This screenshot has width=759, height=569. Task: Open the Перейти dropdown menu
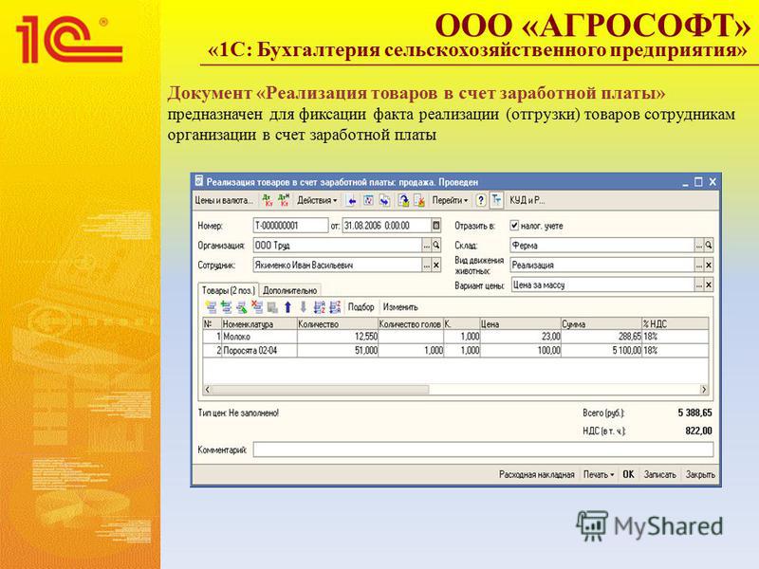[x=450, y=200]
